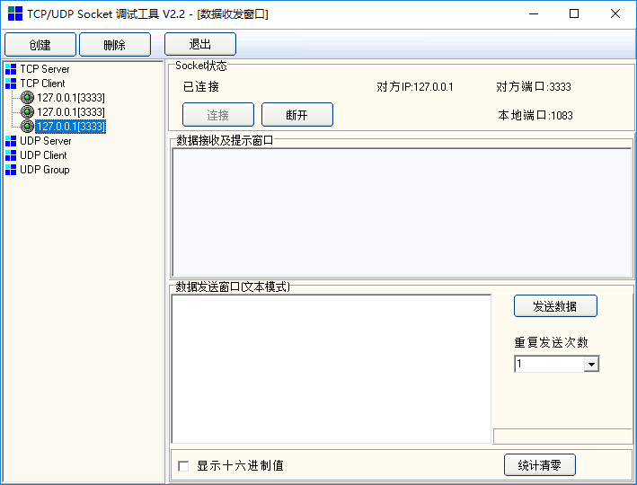Click the 对方端口:3333 text
This screenshot has height=485, width=637.
point(534,87)
